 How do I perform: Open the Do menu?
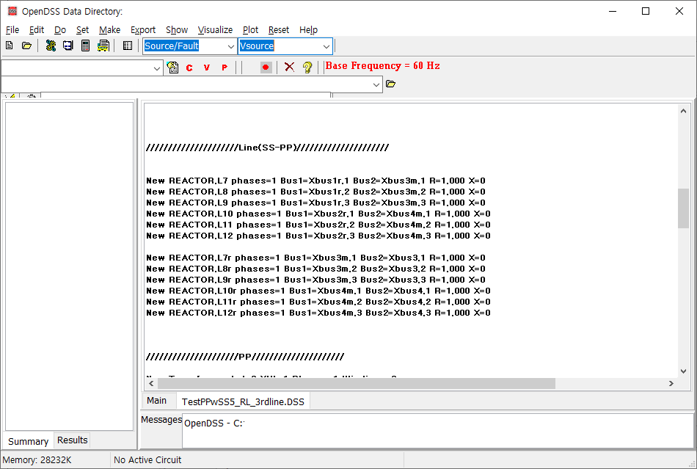tap(60, 30)
